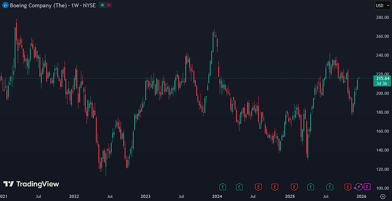Click the Boeing company logo icon
This screenshot has width=392, height=201.
(5, 5)
